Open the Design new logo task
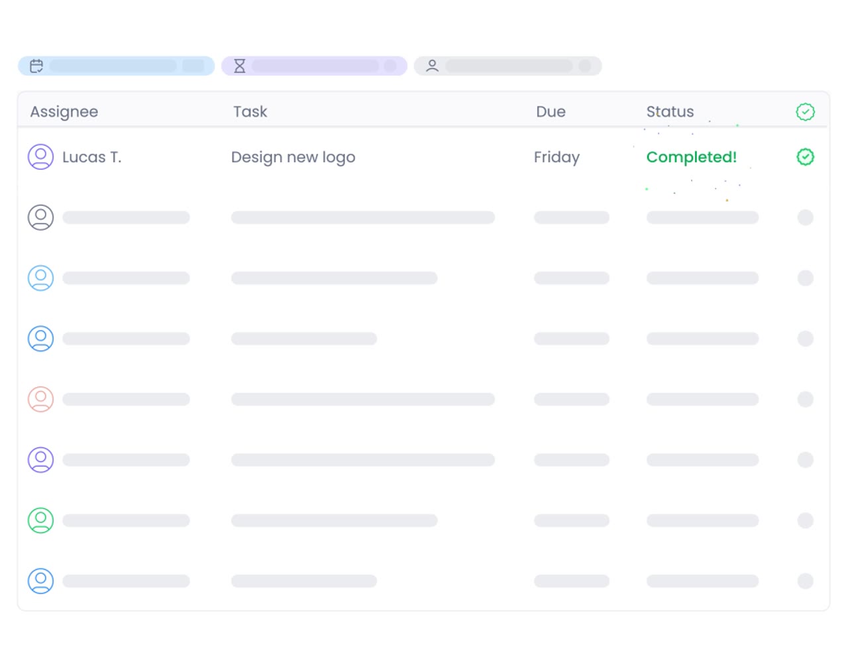Viewport: 848px width, 664px height. (x=293, y=158)
